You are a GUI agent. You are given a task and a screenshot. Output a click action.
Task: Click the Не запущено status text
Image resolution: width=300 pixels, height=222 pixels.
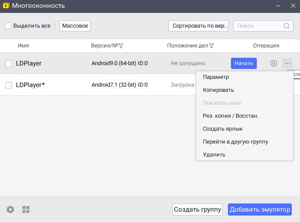coord(188,63)
